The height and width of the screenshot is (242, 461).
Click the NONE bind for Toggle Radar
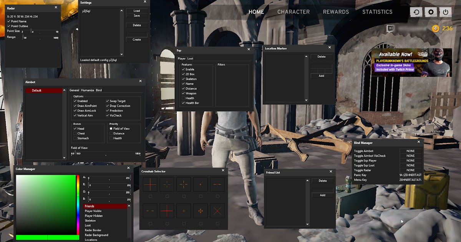(411, 170)
